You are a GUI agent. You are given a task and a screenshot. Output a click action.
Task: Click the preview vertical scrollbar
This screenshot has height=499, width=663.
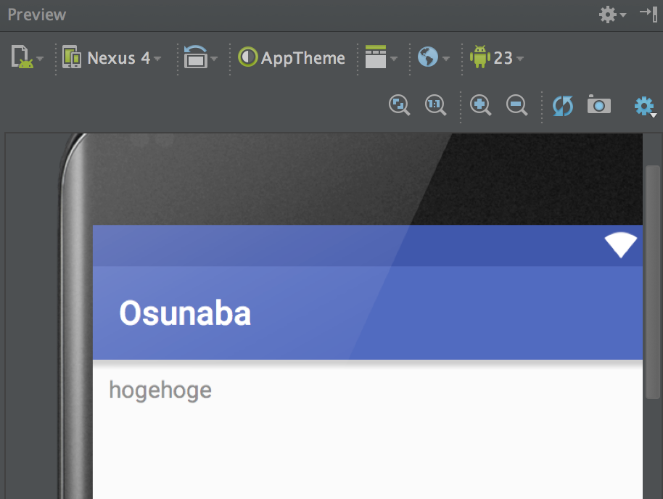point(653,282)
